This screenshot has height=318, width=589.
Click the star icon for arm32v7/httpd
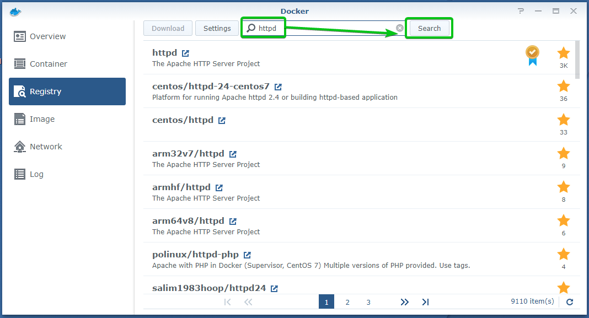pyautogui.click(x=563, y=153)
